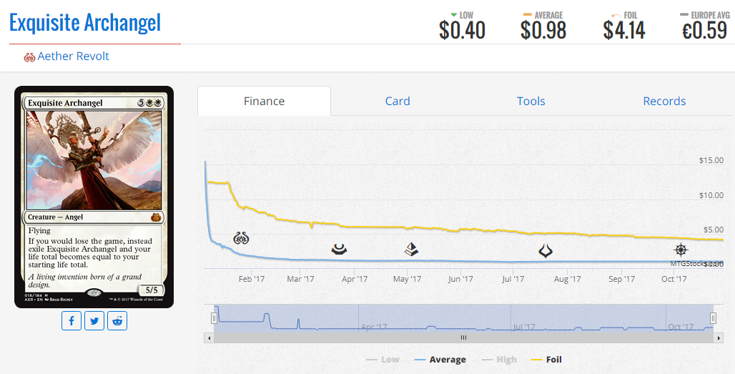
Task: Open Exquisite Archangel title link
Action: pos(85,22)
